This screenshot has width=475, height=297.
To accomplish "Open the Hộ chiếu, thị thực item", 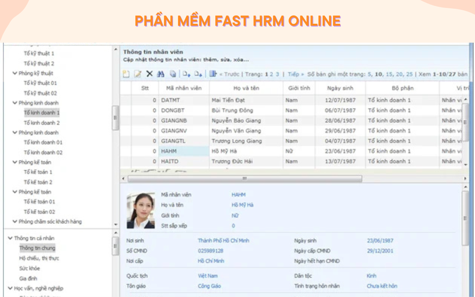I will coord(39,258).
